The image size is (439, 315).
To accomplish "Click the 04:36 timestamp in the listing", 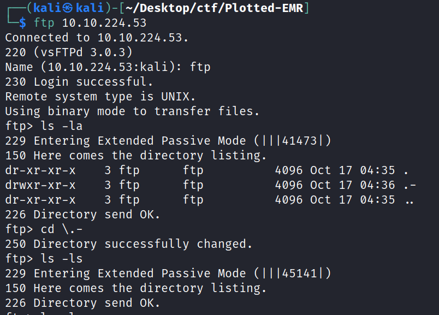I will click(377, 185).
